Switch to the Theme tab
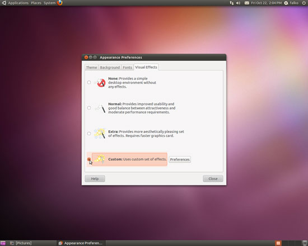Screen dimensions: 308x246 (x=91, y=67)
